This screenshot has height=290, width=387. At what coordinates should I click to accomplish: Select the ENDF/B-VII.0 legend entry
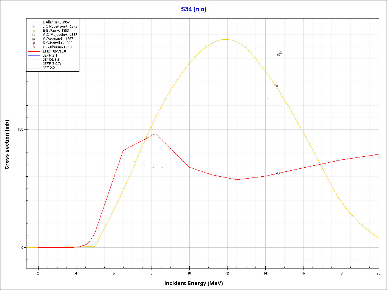(x=55, y=51)
